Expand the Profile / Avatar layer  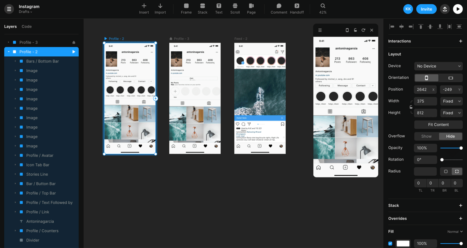coord(15,155)
